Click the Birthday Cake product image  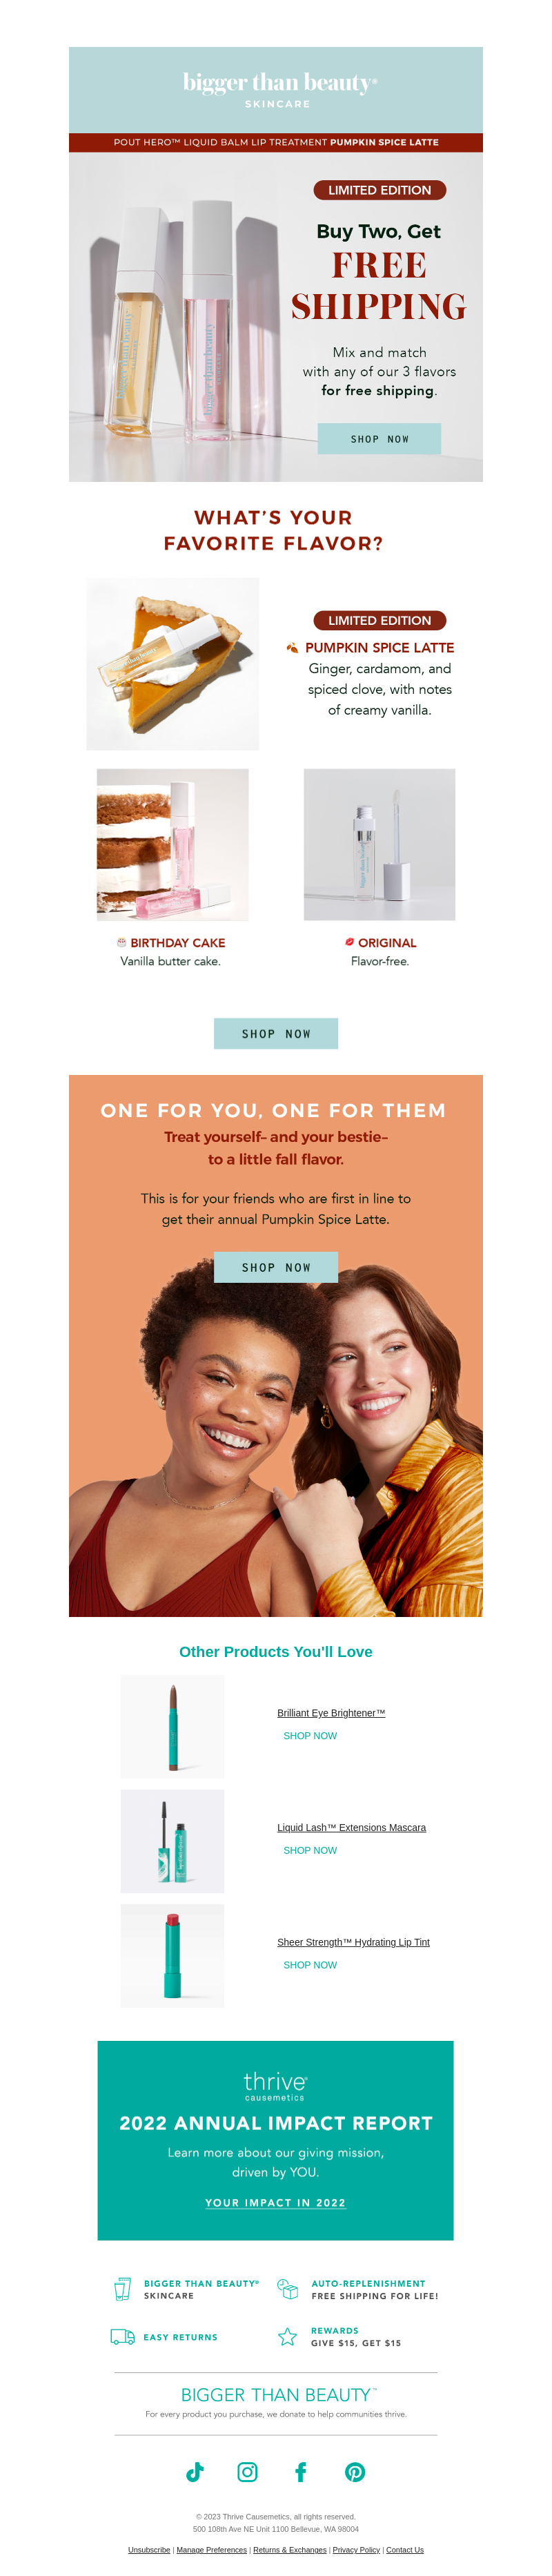tap(172, 844)
